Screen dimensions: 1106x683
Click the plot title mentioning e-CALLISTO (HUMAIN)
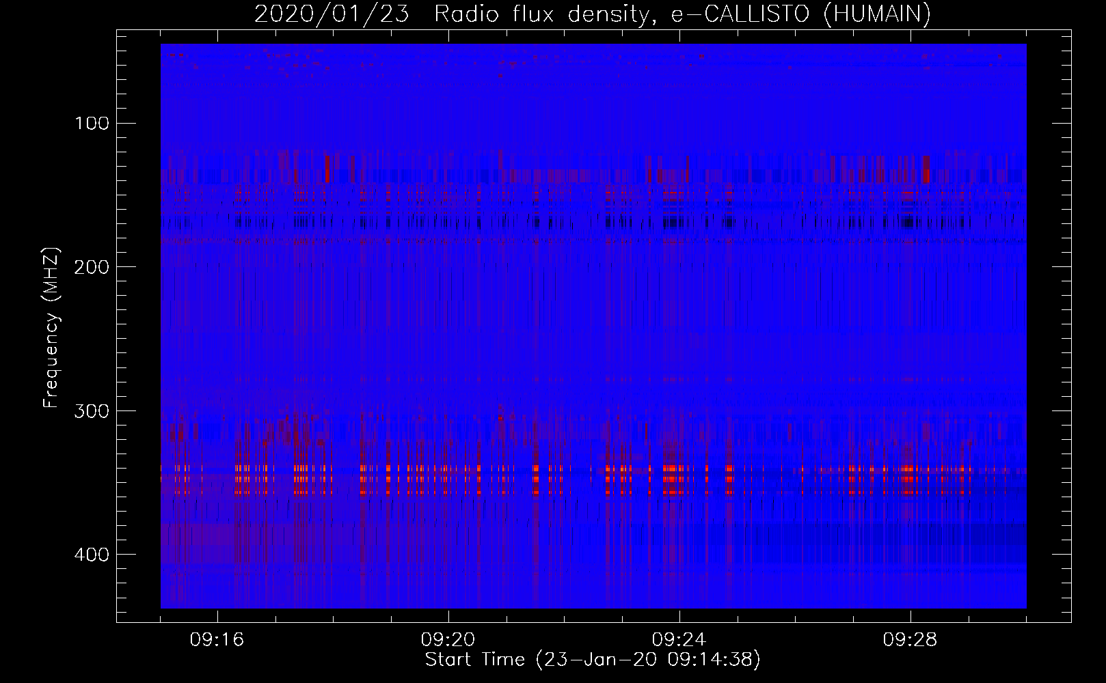point(593,14)
